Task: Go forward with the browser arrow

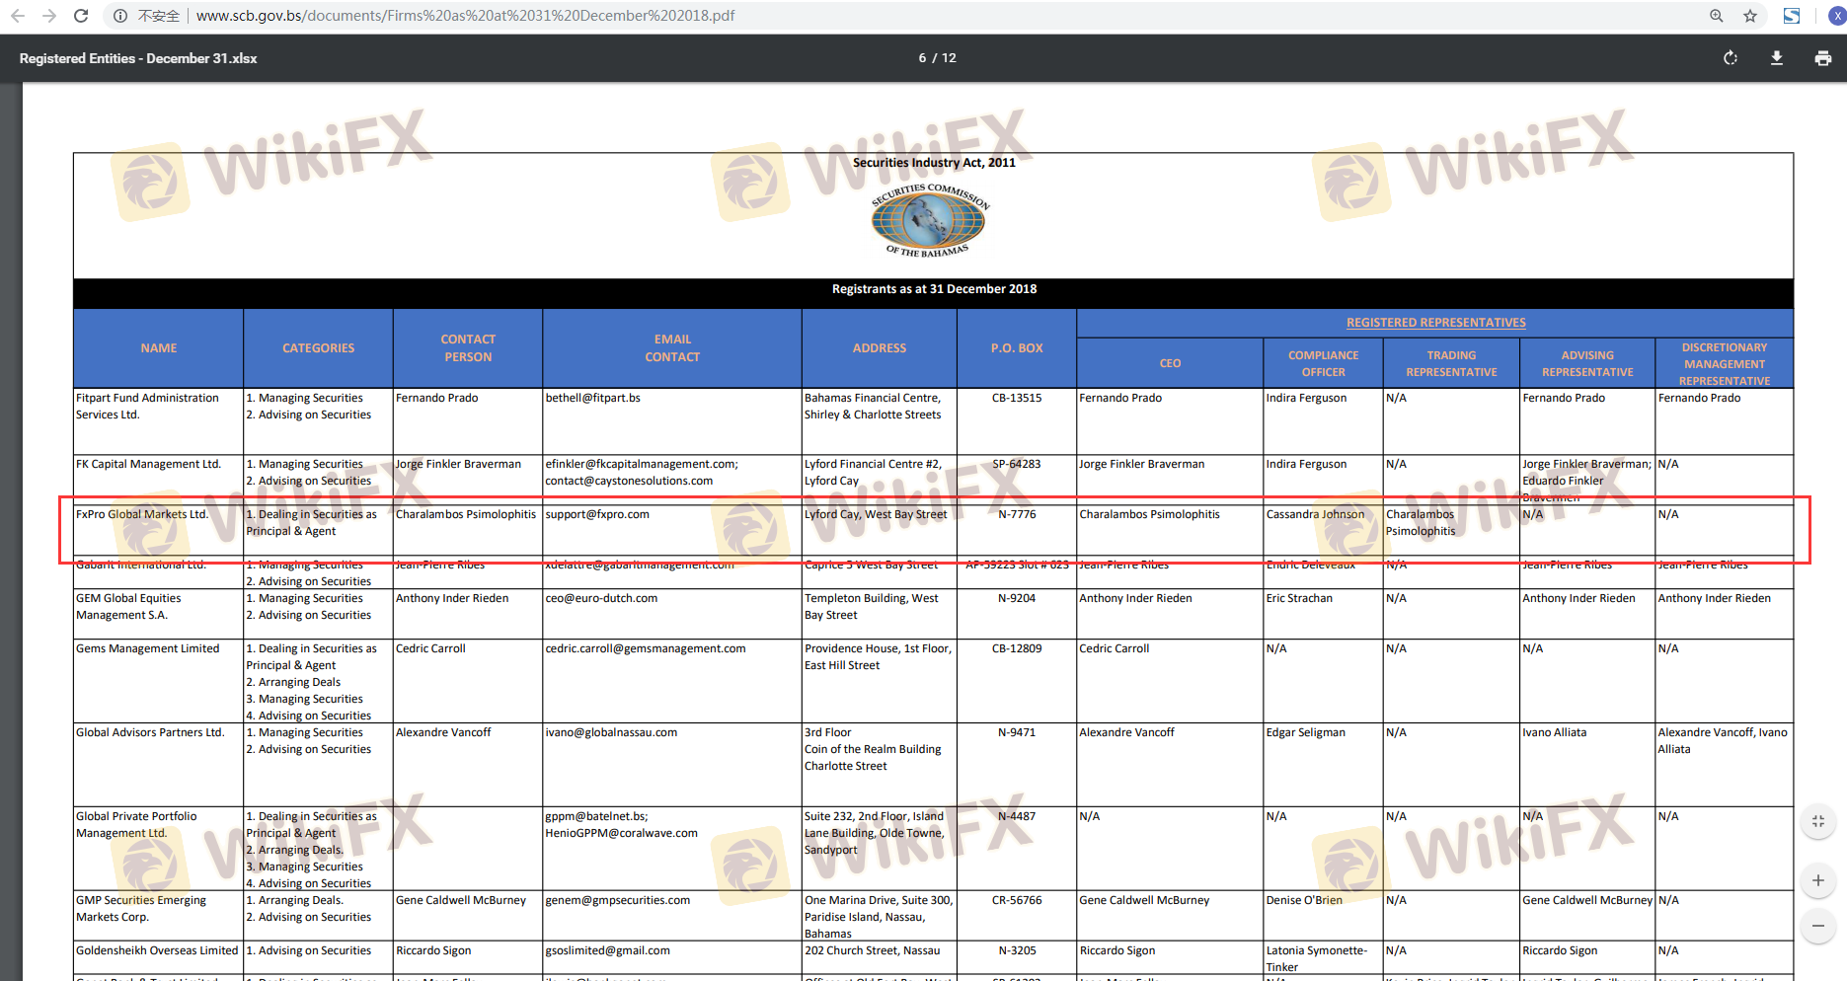Action: click(49, 16)
